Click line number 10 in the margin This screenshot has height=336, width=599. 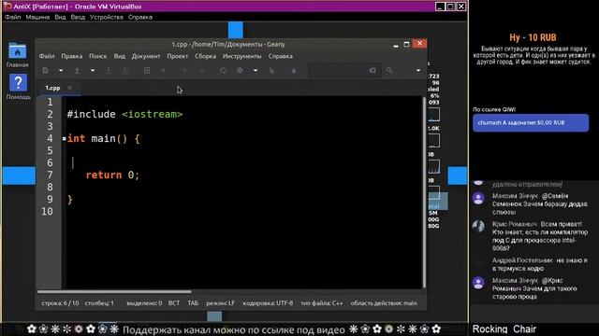48,212
